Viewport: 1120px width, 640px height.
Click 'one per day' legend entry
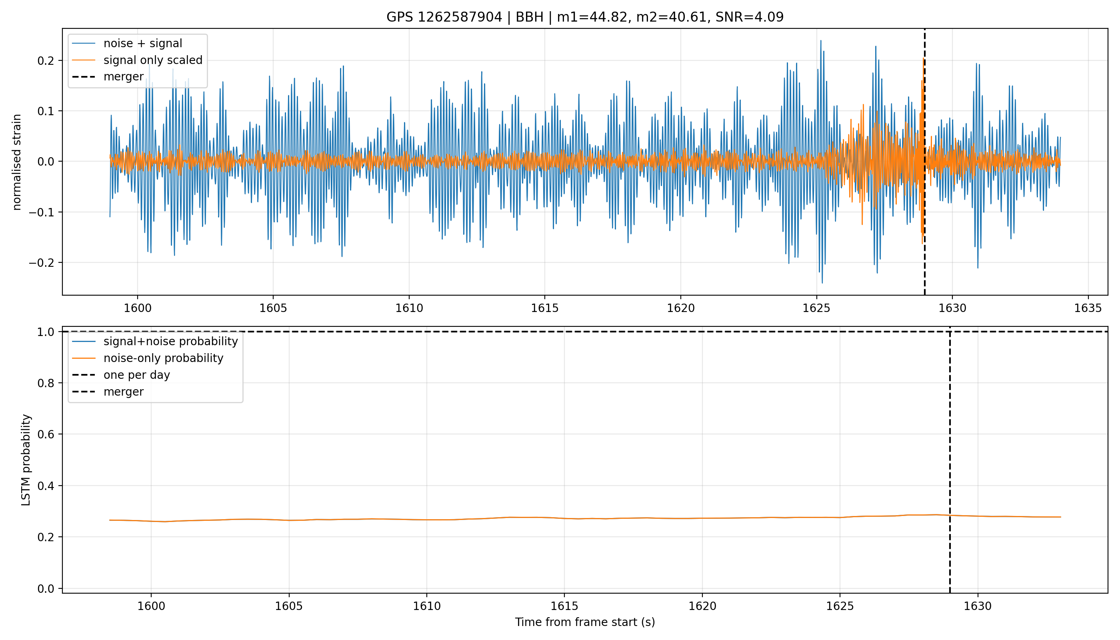137,375
